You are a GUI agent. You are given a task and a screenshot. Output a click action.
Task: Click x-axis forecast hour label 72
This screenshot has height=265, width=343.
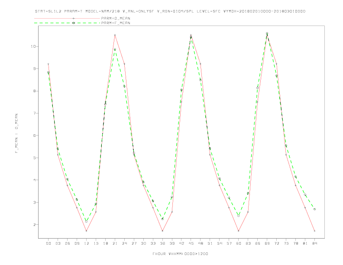(x=276, y=243)
